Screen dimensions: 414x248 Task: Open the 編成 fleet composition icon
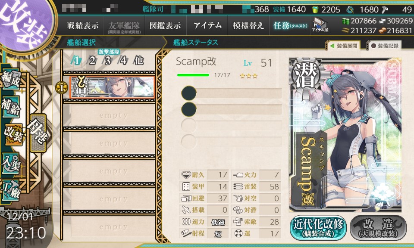(11, 78)
